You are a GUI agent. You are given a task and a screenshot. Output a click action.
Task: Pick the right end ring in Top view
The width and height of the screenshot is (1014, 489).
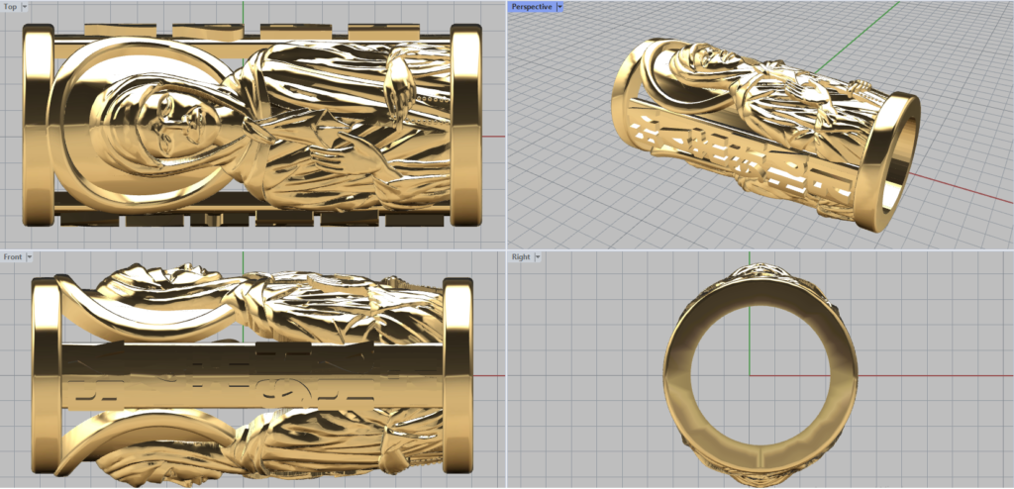click(x=468, y=129)
